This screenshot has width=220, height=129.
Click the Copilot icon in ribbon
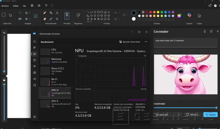click(189, 15)
